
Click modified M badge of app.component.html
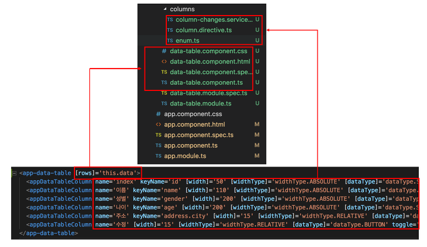[x=257, y=125]
